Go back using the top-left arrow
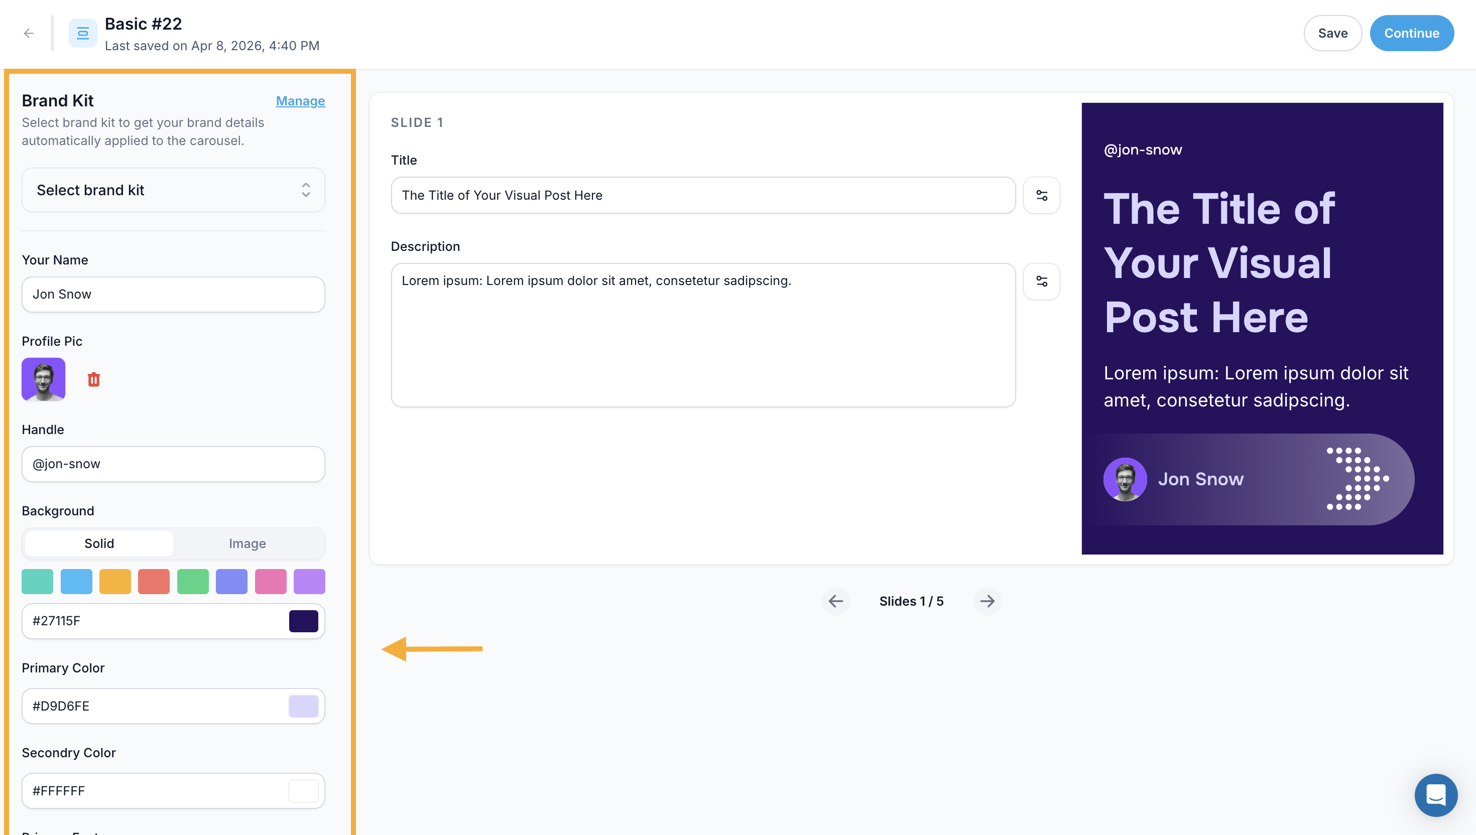Screen dimensions: 1476x835 (29, 33)
